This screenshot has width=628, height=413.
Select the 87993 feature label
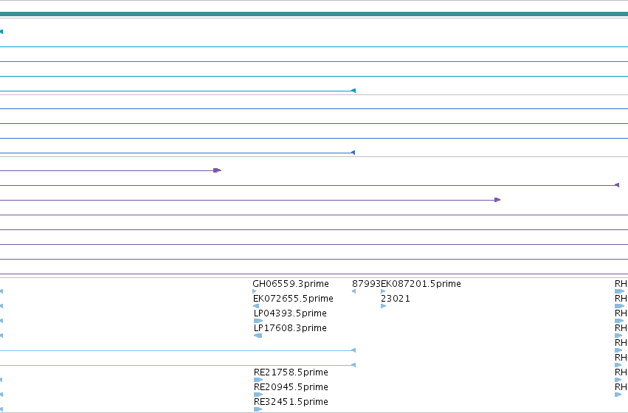(366, 284)
